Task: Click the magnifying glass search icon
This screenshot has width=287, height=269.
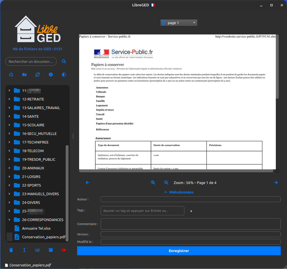Action: click(x=64, y=61)
